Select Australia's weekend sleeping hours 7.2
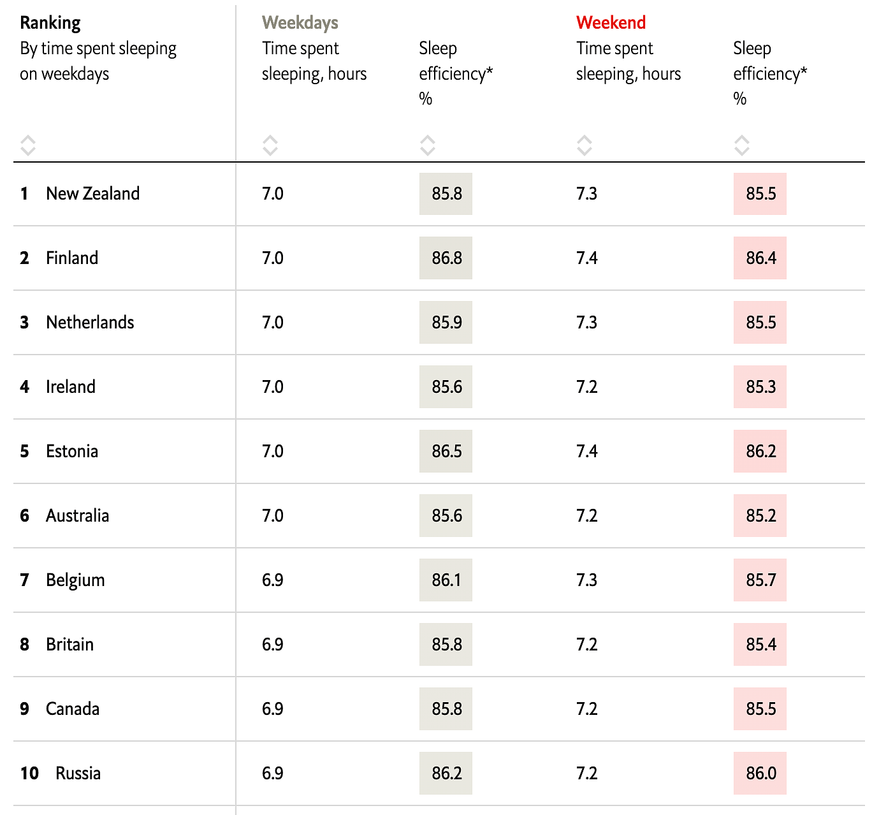This screenshot has width=872, height=815. click(586, 516)
